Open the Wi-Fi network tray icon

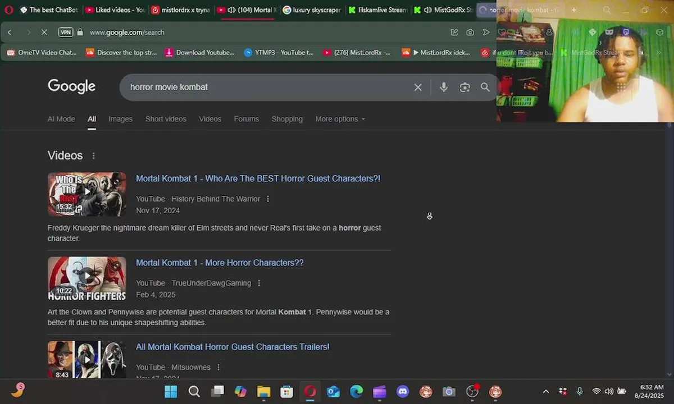[x=596, y=392]
